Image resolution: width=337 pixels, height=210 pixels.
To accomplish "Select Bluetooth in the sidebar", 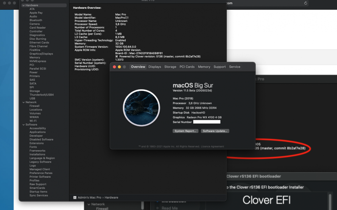I will point(36,20).
